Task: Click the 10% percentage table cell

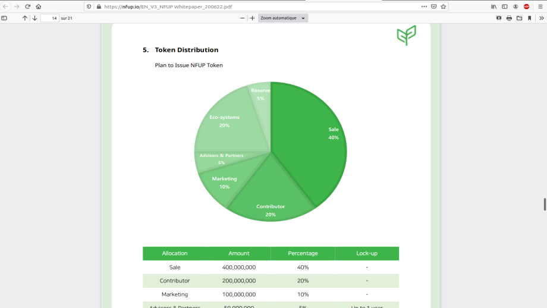Action: point(303,294)
